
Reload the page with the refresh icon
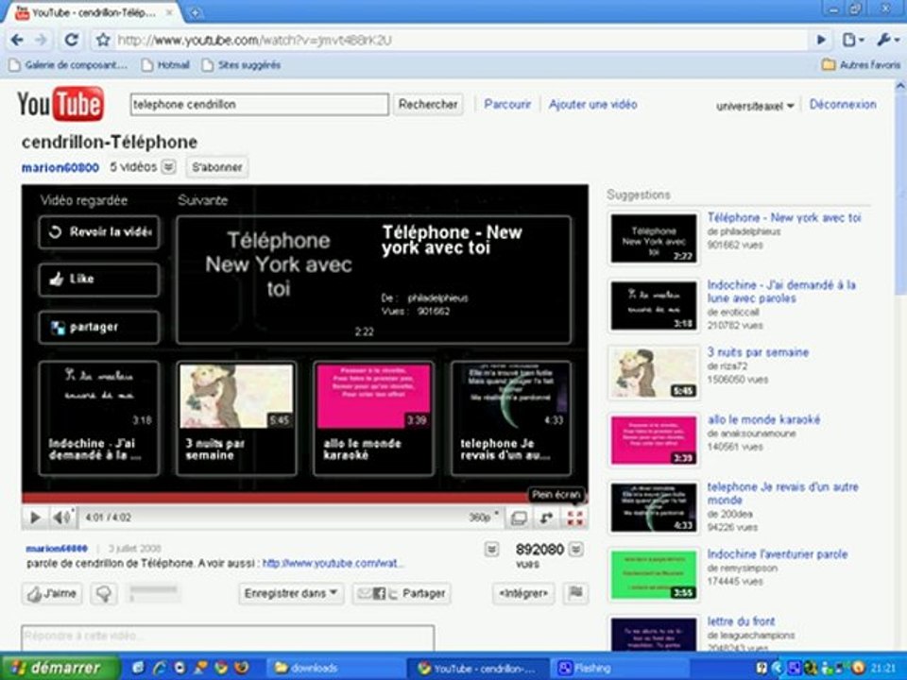coord(71,40)
